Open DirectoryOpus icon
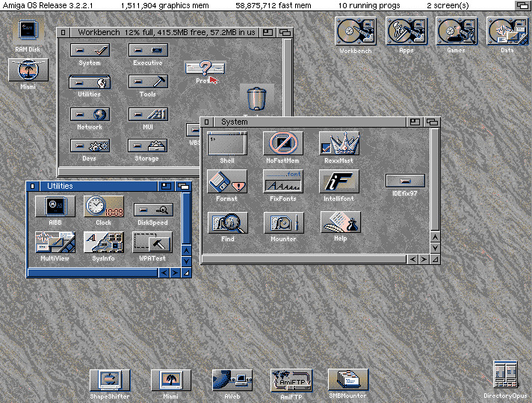532x403 pixels. click(x=505, y=375)
